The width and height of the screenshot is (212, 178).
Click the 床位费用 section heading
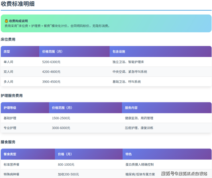[8, 39]
